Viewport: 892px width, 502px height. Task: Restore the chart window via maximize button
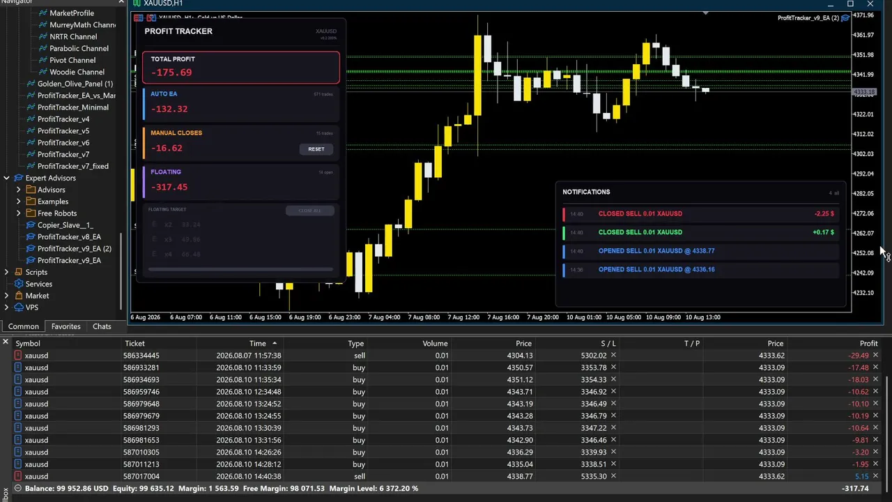coord(850,4)
